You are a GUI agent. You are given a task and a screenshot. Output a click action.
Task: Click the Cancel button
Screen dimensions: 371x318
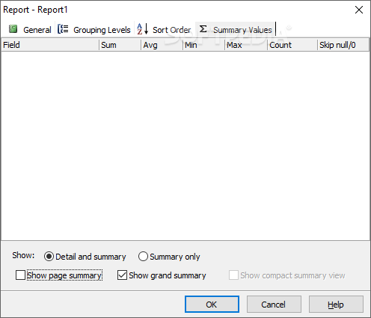pos(274,305)
